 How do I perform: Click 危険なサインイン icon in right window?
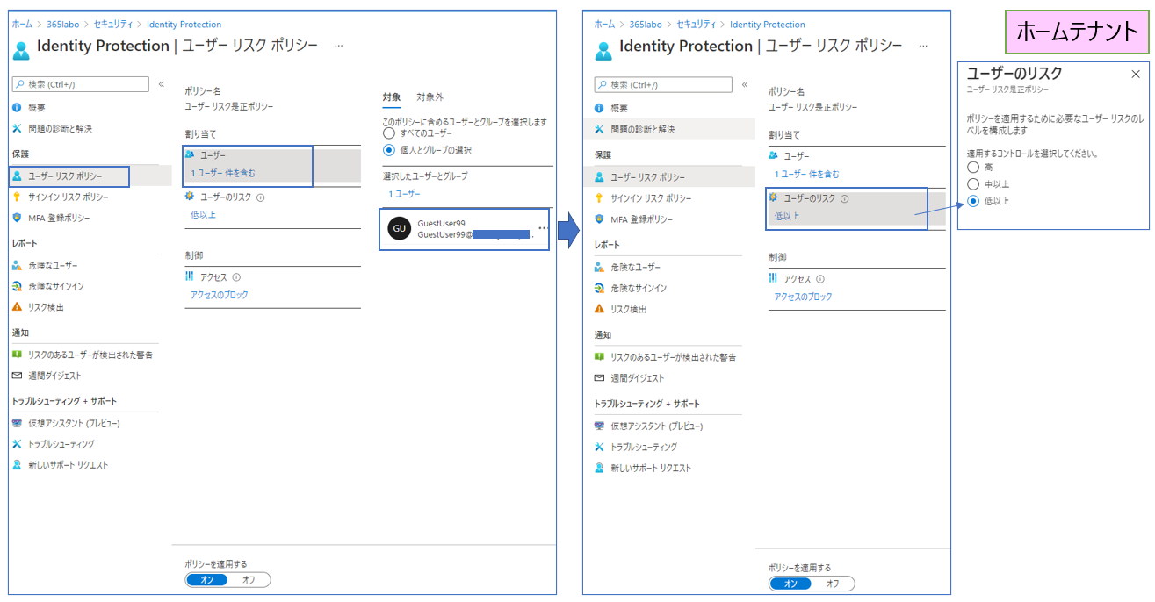(600, 288)
